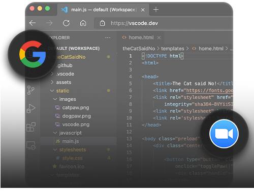Open catpaw.png in the explorer
Image resolution: width=254 pixels, height=196 pixels.
(76, 107)
